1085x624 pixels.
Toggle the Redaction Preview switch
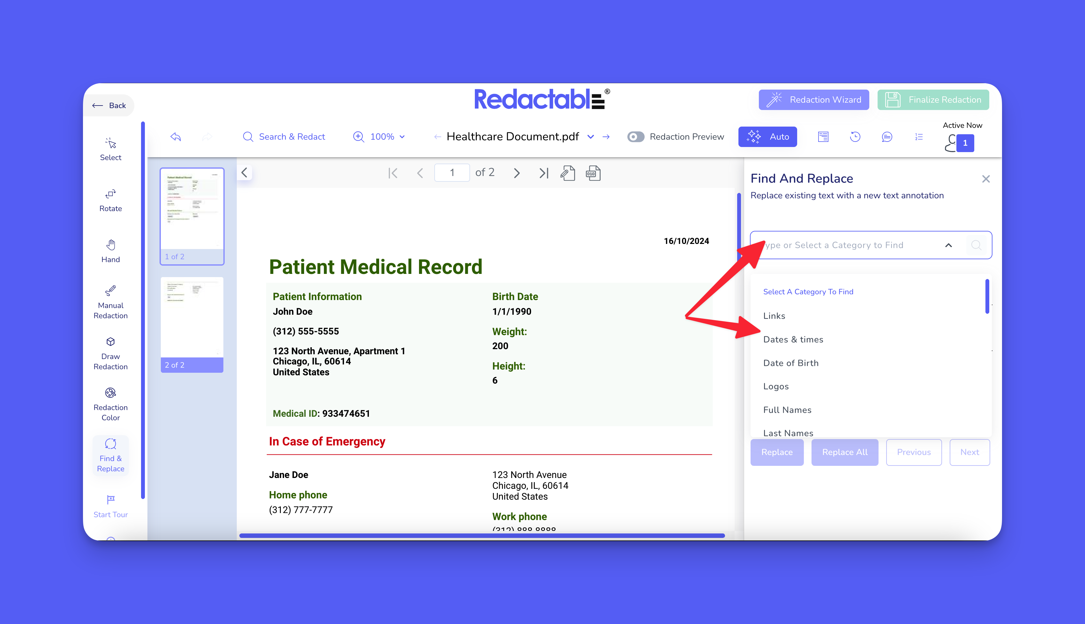(x=635, y=137)
